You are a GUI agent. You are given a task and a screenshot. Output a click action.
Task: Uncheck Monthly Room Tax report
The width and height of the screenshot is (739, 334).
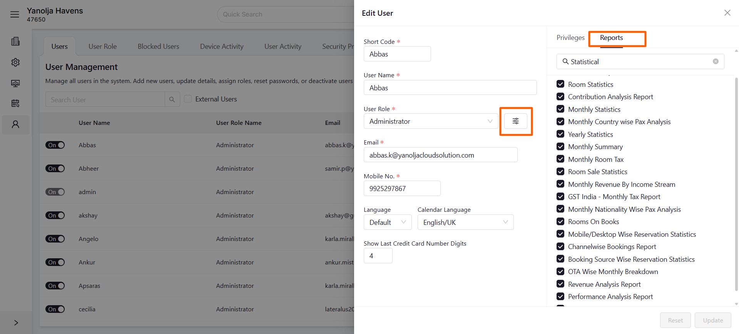coord(560,159)
